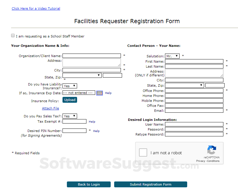Expand the organization State dropdown
The height and width of the screenshot is (192, 238).
82,76
